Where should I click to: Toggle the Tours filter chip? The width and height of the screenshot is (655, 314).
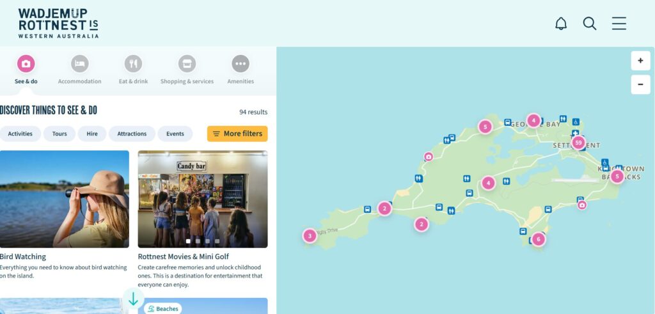tap(59, 134)
